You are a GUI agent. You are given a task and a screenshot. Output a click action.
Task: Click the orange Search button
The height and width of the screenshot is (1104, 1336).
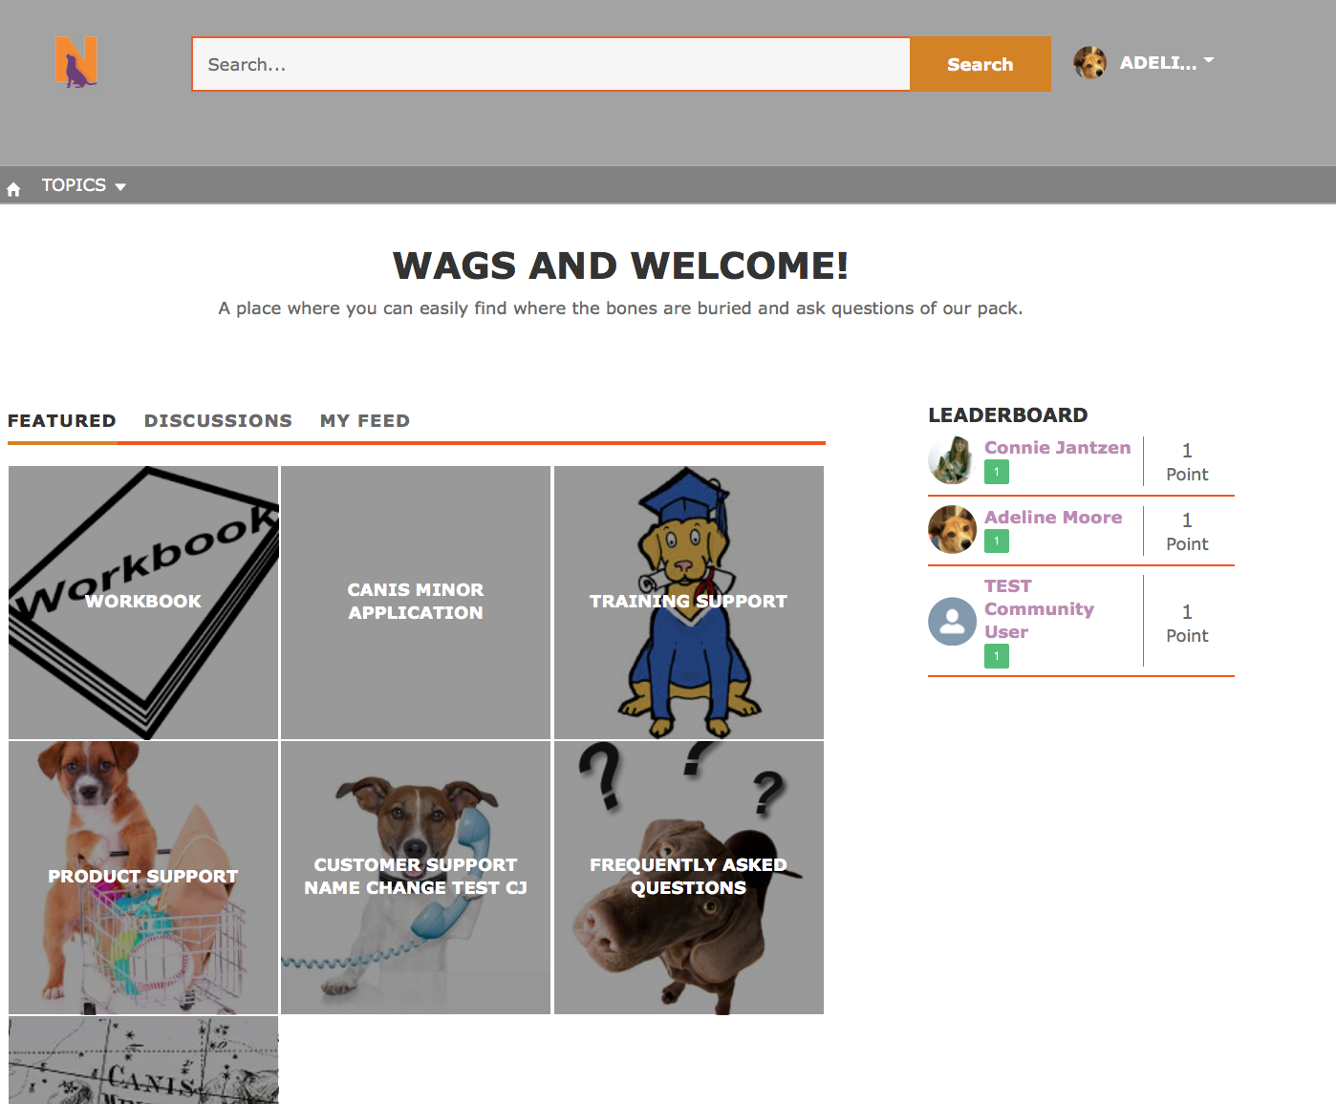980,64
